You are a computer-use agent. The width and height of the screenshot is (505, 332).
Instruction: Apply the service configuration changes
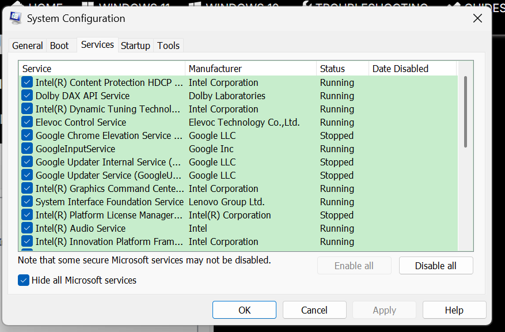pyautogui.click(x=384, y=310)
